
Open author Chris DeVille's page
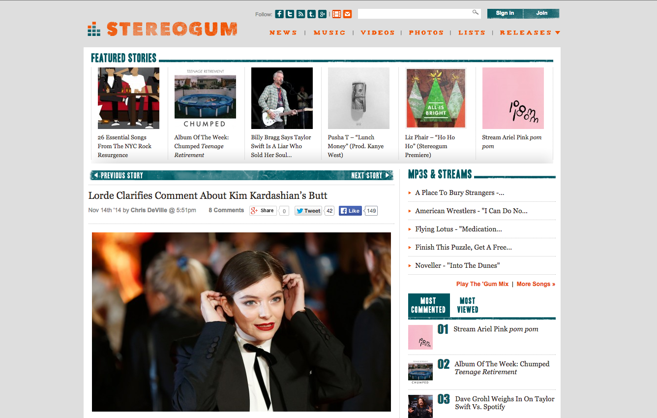click(149, 210)
